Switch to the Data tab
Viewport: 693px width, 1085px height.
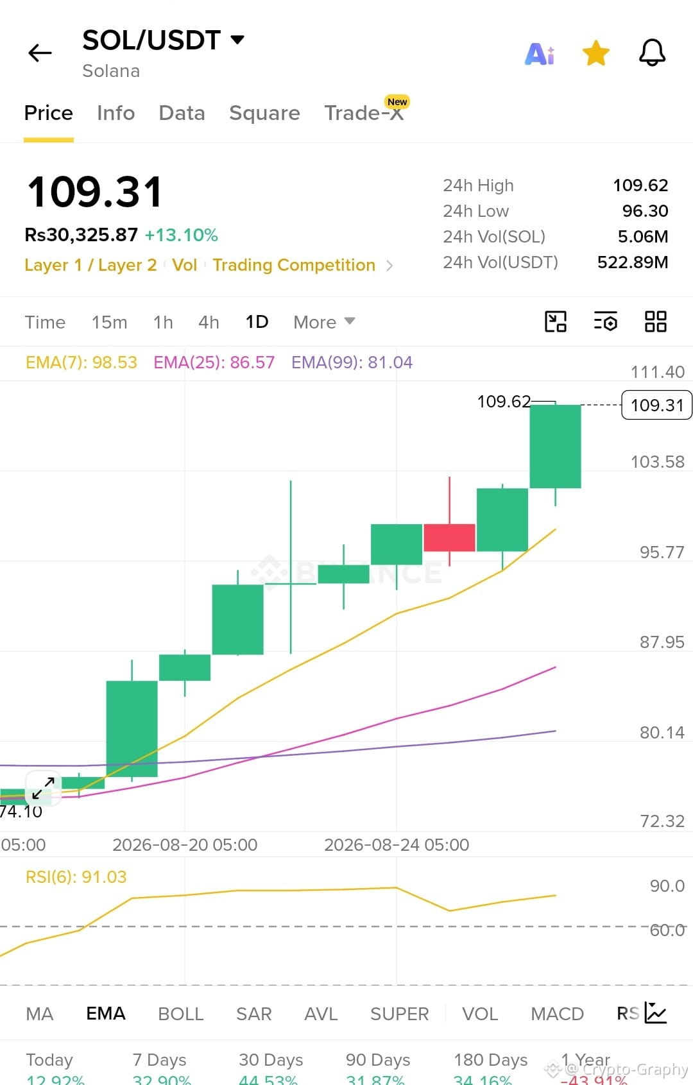[182, 113]
